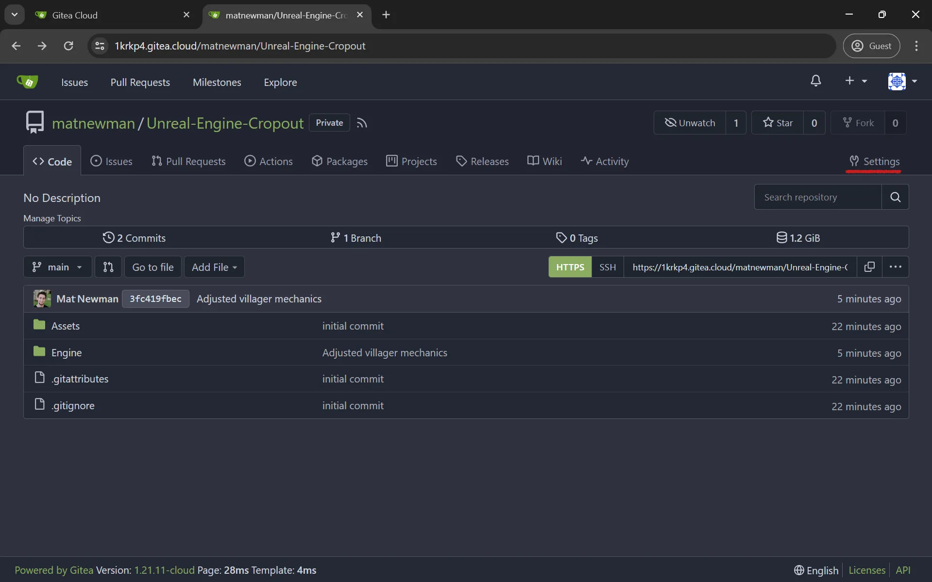Click the Fork button

[858, 123]
